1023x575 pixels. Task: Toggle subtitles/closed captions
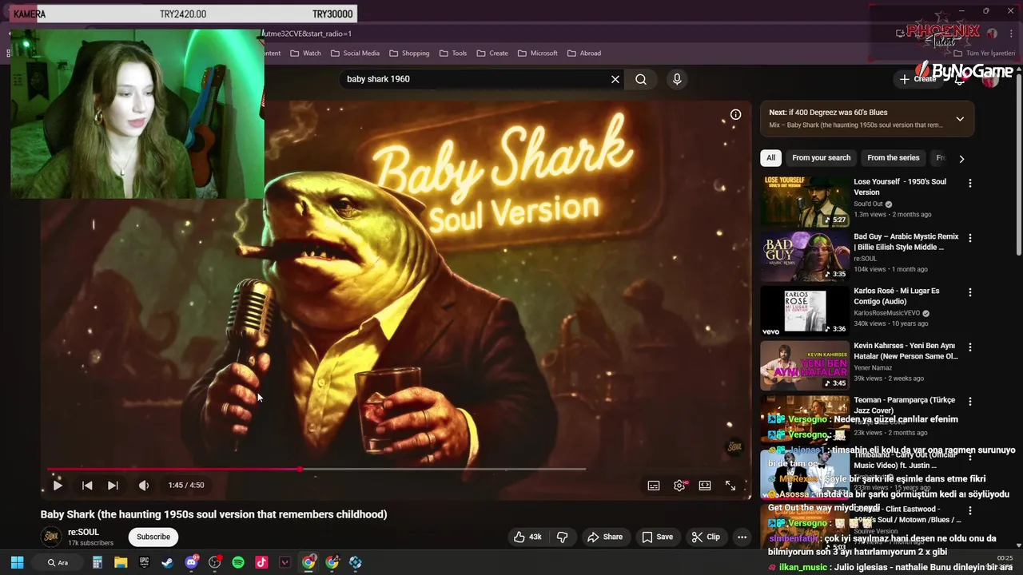click(654, 485)
